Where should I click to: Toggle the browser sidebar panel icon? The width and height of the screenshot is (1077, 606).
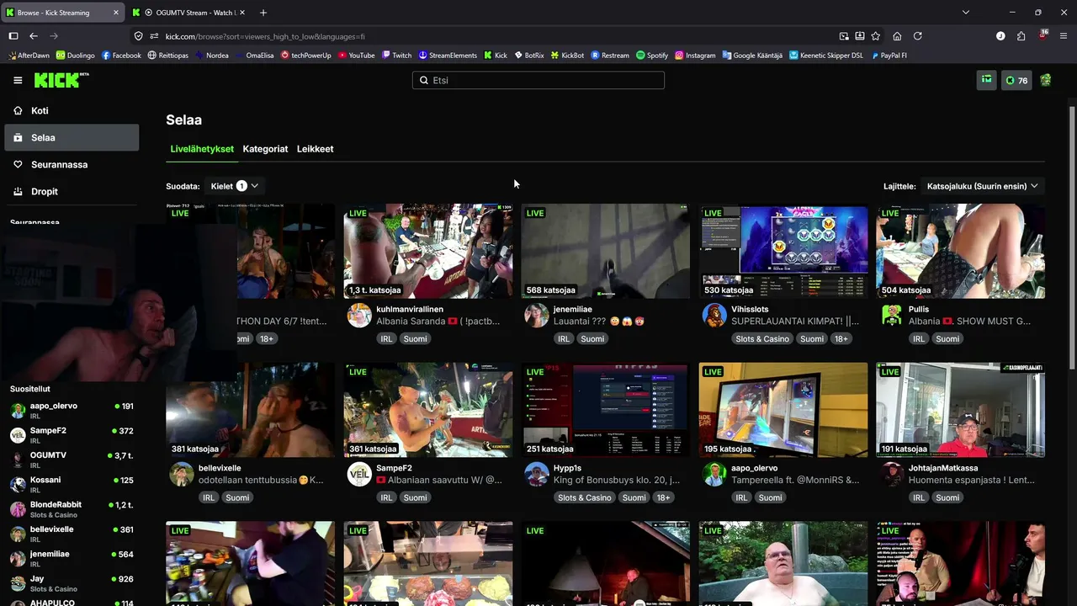13,36
